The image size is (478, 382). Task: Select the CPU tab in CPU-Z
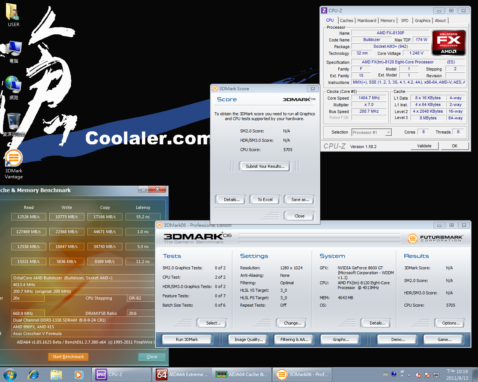pyautogui.click(x=330, y=20)
